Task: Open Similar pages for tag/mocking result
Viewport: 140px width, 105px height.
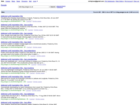Action: click(40, 73)
